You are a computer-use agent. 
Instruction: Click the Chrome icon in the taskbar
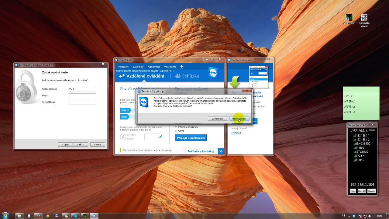pyautogui.click(x=47, y=216)
